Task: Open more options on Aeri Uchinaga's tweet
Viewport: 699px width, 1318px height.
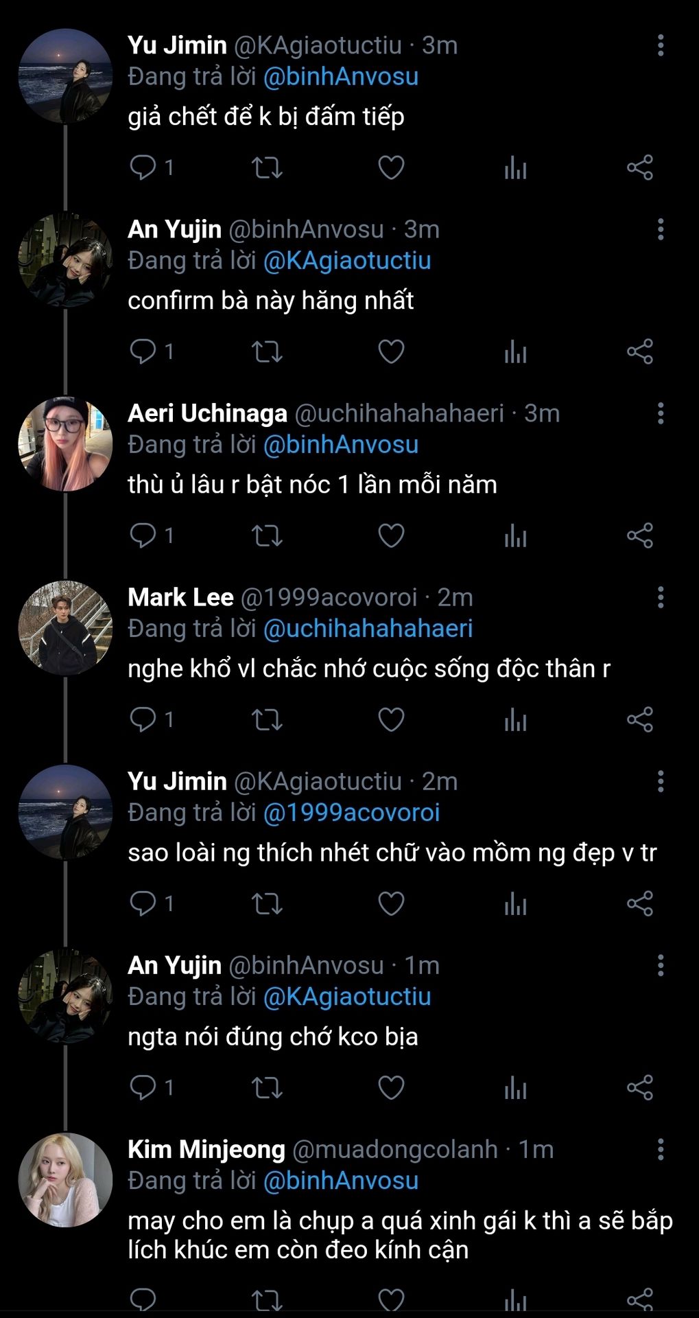Action: (x=661, y=413)
